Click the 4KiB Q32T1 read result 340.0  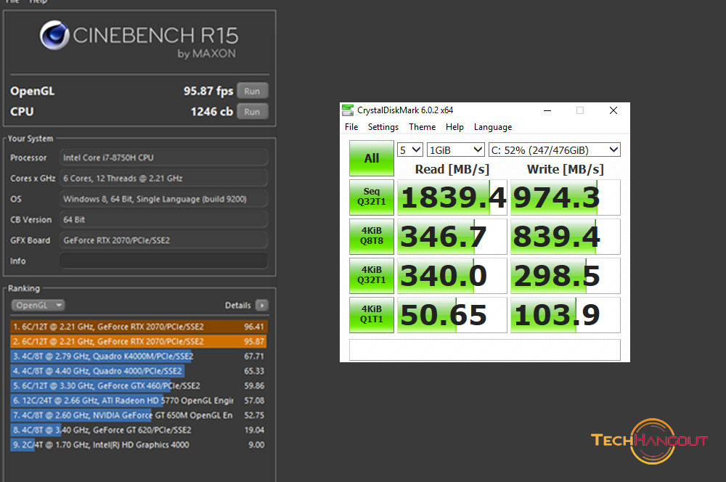452,276
